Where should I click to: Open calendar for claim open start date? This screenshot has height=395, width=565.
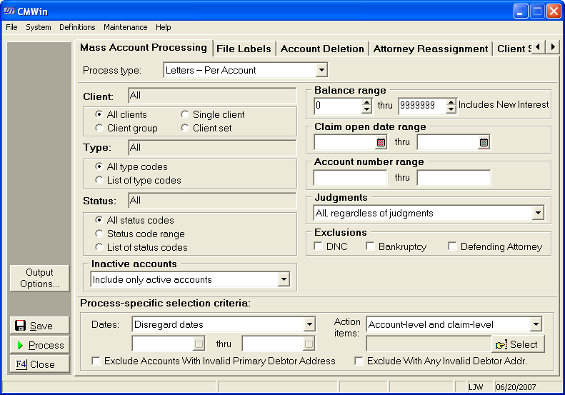pos(381,143)
